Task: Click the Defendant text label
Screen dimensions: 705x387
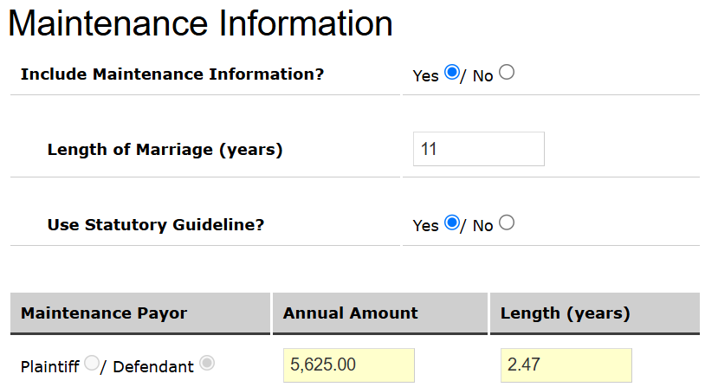Action: [x=153, y=366]
